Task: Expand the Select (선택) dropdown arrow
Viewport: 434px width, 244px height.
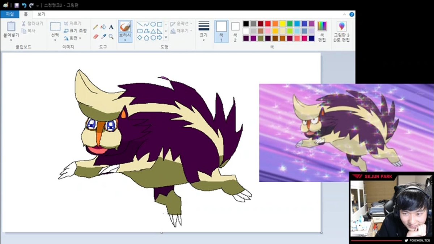Action: (x=55, y=40)
